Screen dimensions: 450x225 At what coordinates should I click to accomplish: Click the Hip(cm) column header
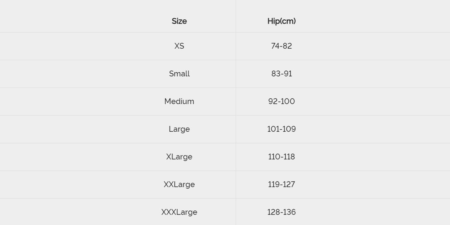pos(281,21)
